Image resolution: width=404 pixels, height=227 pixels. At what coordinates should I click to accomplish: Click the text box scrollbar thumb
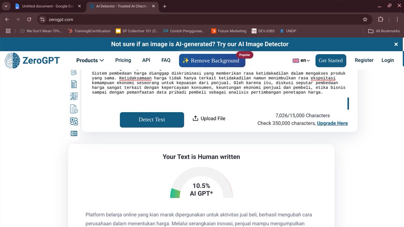pos(348,103)
